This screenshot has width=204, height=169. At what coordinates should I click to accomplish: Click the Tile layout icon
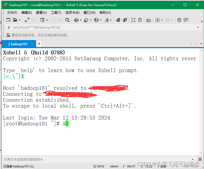click(167, 20)
